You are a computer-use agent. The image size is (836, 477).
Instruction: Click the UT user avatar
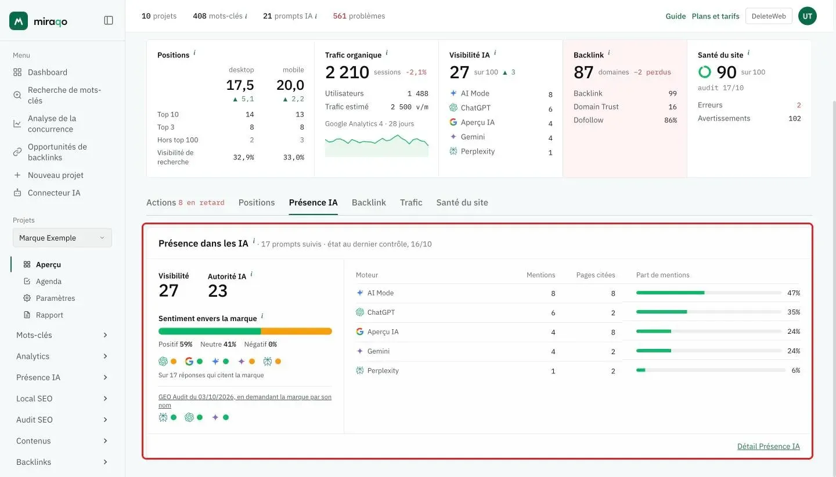point(808,16)
